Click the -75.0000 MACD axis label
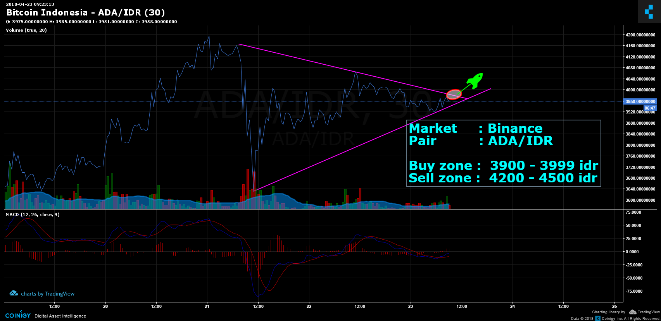 click(x=633, y=291)
